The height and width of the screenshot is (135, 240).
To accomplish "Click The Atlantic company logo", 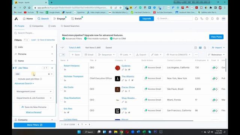I will 117,78.
